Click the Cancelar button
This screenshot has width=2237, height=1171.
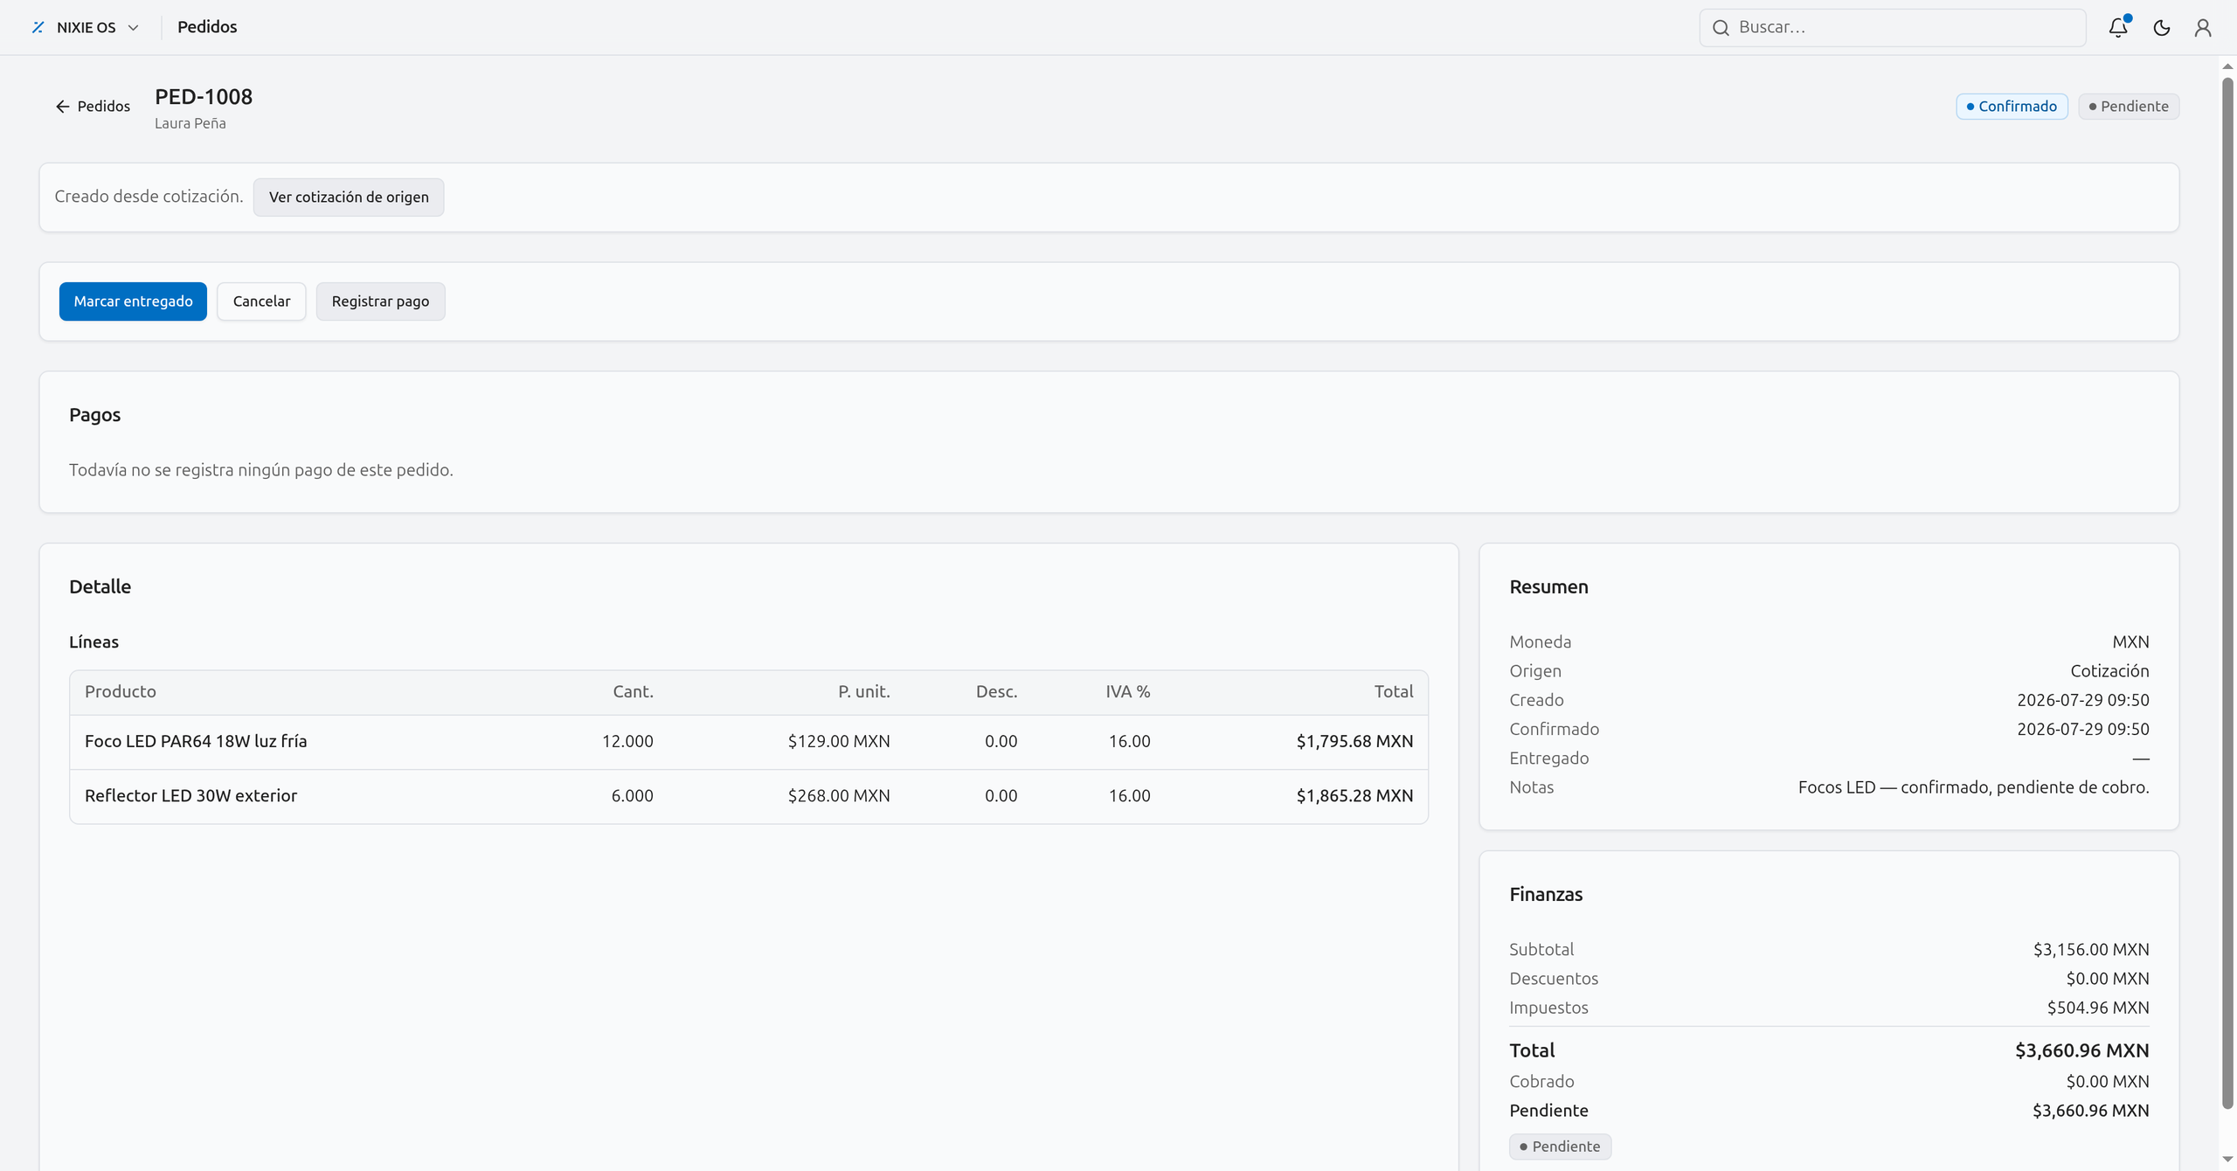261,301
